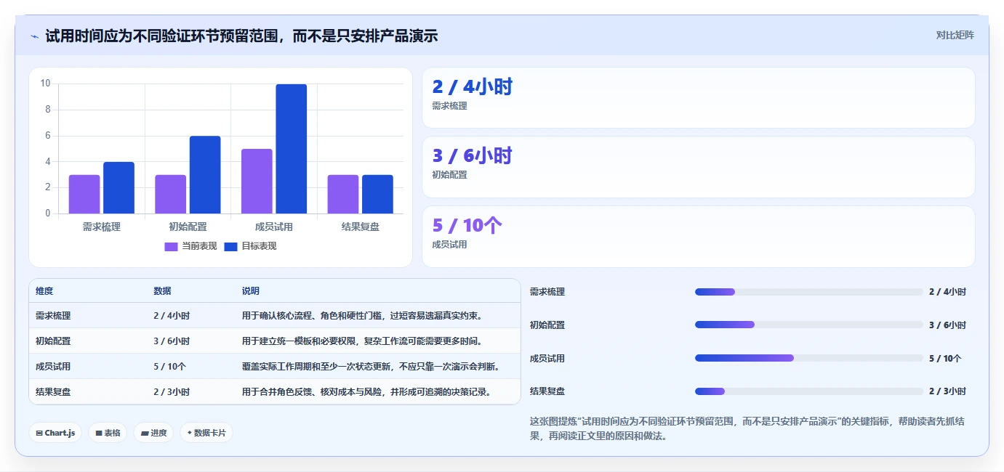
Task: Toggle the 目标表现 legend swatch
Action: 231,246
